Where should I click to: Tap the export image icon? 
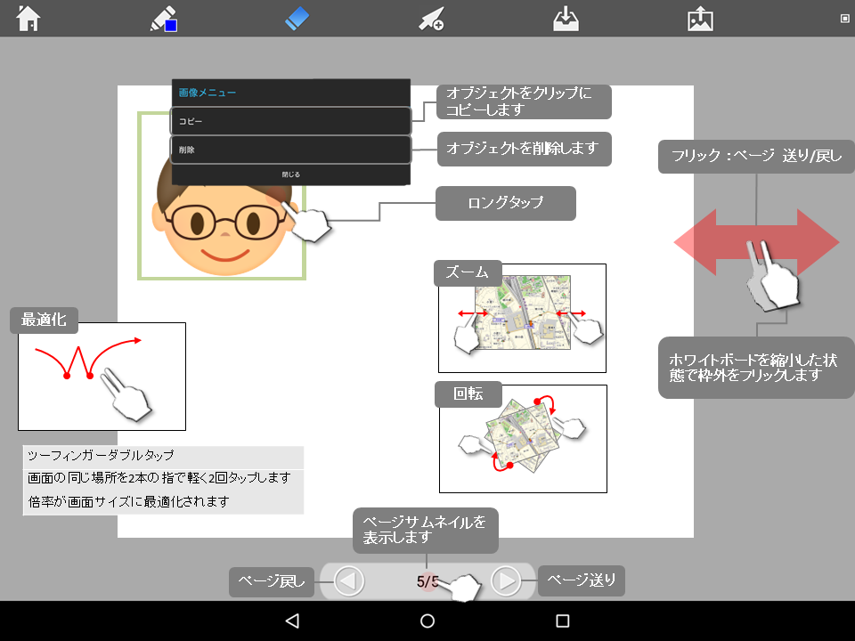pos(701,18)
